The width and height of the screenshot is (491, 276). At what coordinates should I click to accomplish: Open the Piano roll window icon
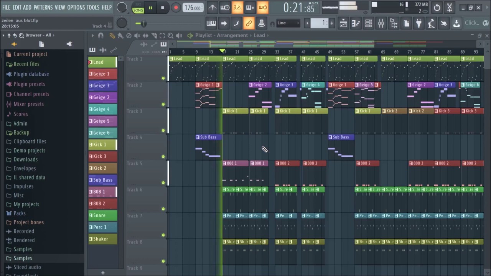(x=356, y=23)
